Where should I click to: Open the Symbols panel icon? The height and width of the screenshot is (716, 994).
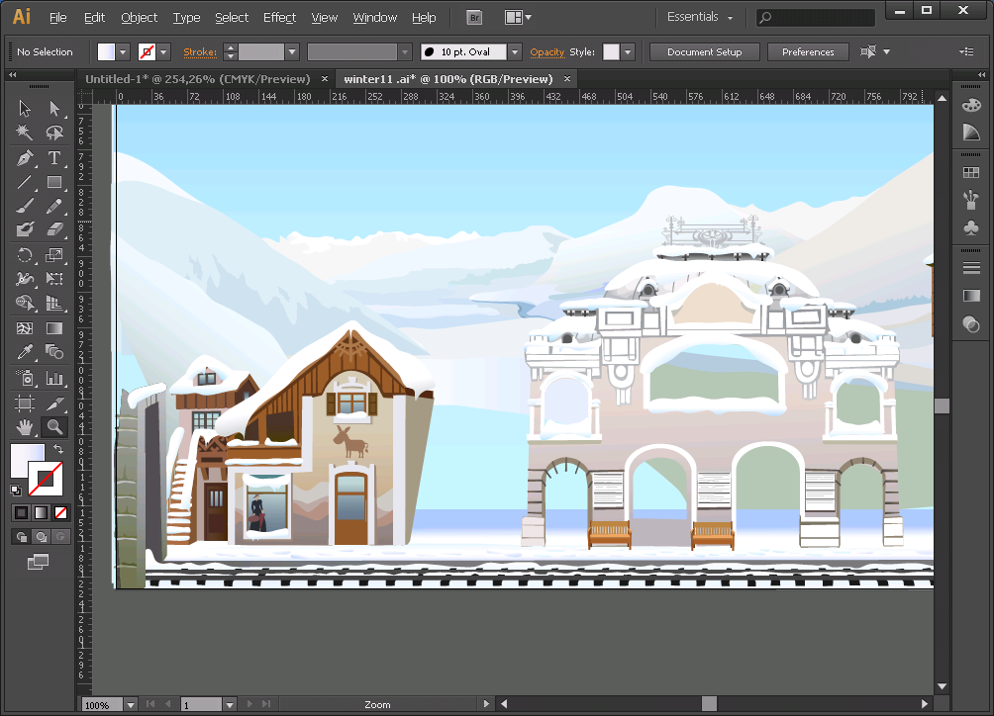coord(971,227)
